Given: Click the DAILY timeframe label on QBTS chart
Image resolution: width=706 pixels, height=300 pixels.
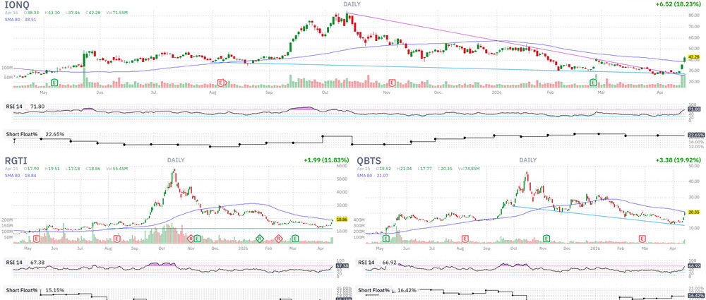Looking at the screenshot, I should click(528, 160).
